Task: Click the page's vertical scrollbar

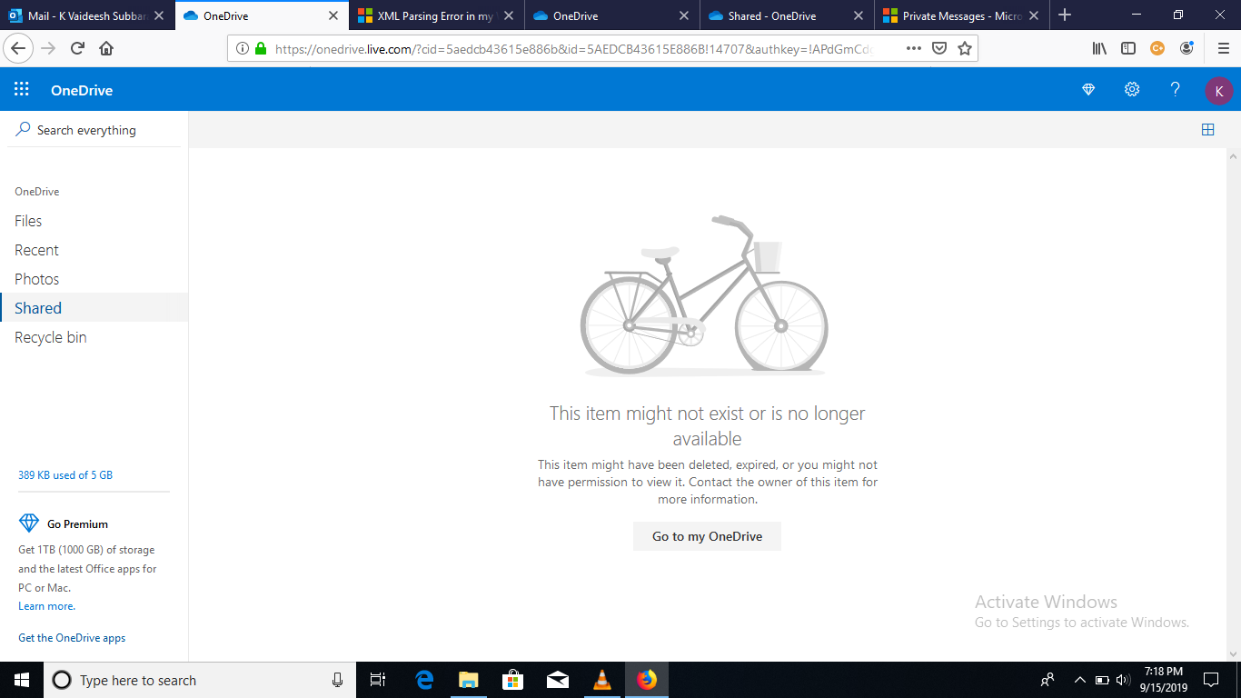Action: pyautogui.click(x=1234, y=404)
